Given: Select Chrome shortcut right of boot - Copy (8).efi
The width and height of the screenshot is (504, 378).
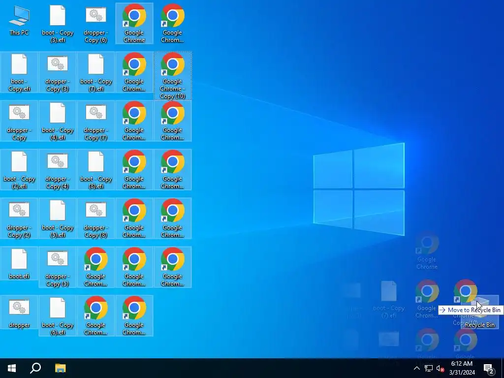Looking at the screenshot, I should pos(134,170).
